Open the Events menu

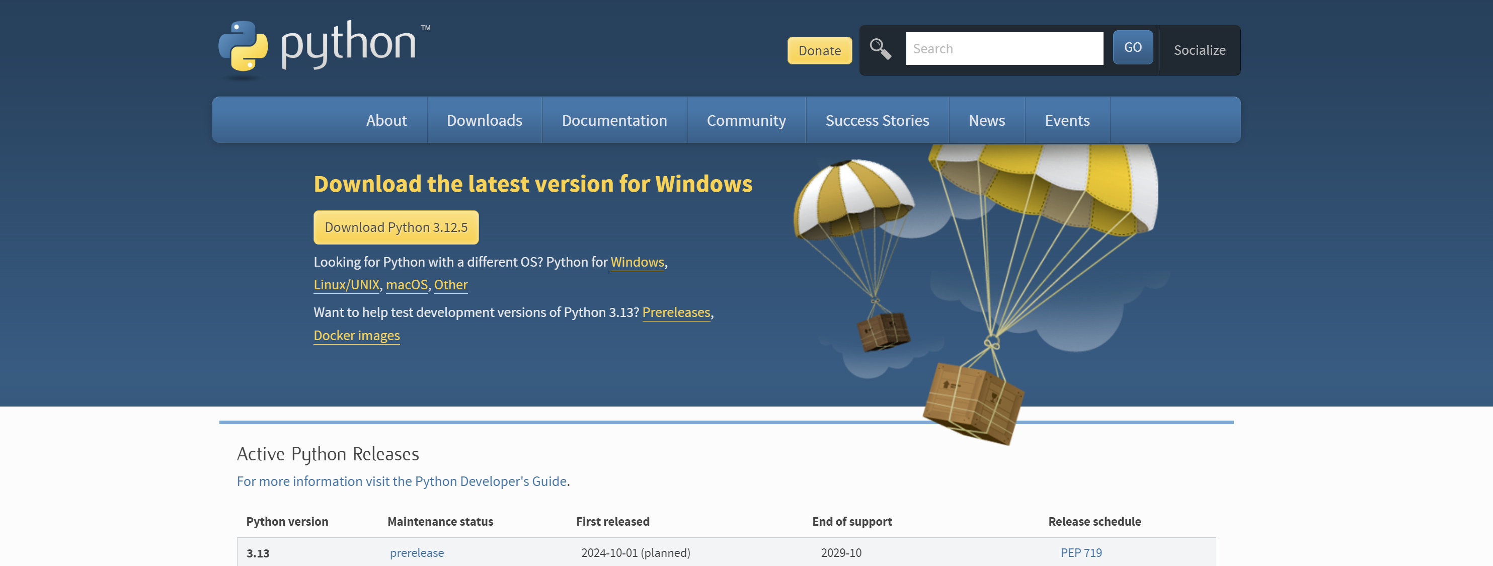[1066, 121]
